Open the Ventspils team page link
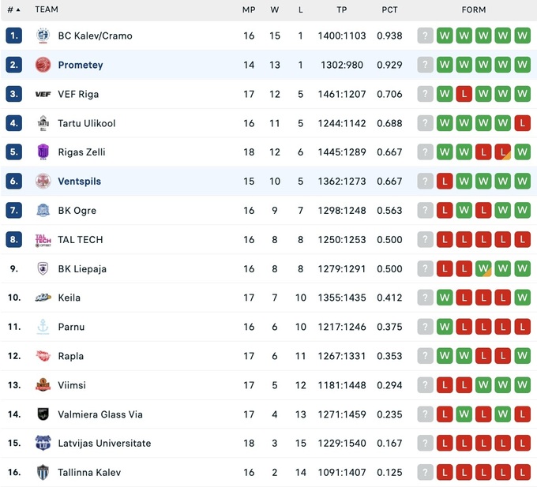537x487 pixels. click(x=79, y=182)
